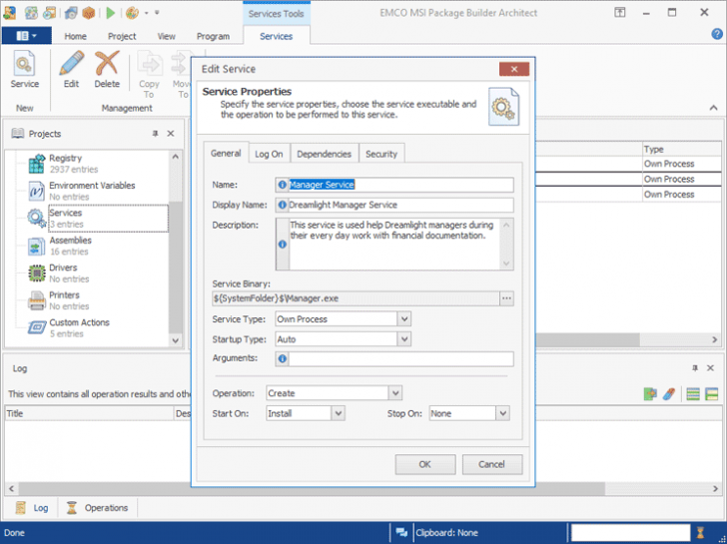Screen dimensions: 727x544
Task: Click the Edit pencil icon in ribbon
Action: [x=72, y=64]
